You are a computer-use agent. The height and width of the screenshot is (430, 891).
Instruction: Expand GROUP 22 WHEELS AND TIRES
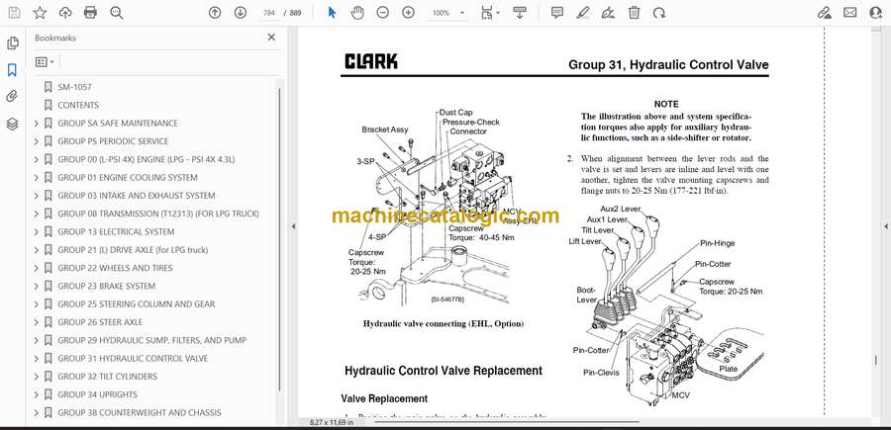point(37,268)
